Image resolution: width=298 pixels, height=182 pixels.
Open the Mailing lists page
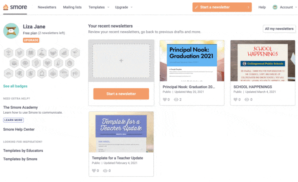click(x=72, y=7)
